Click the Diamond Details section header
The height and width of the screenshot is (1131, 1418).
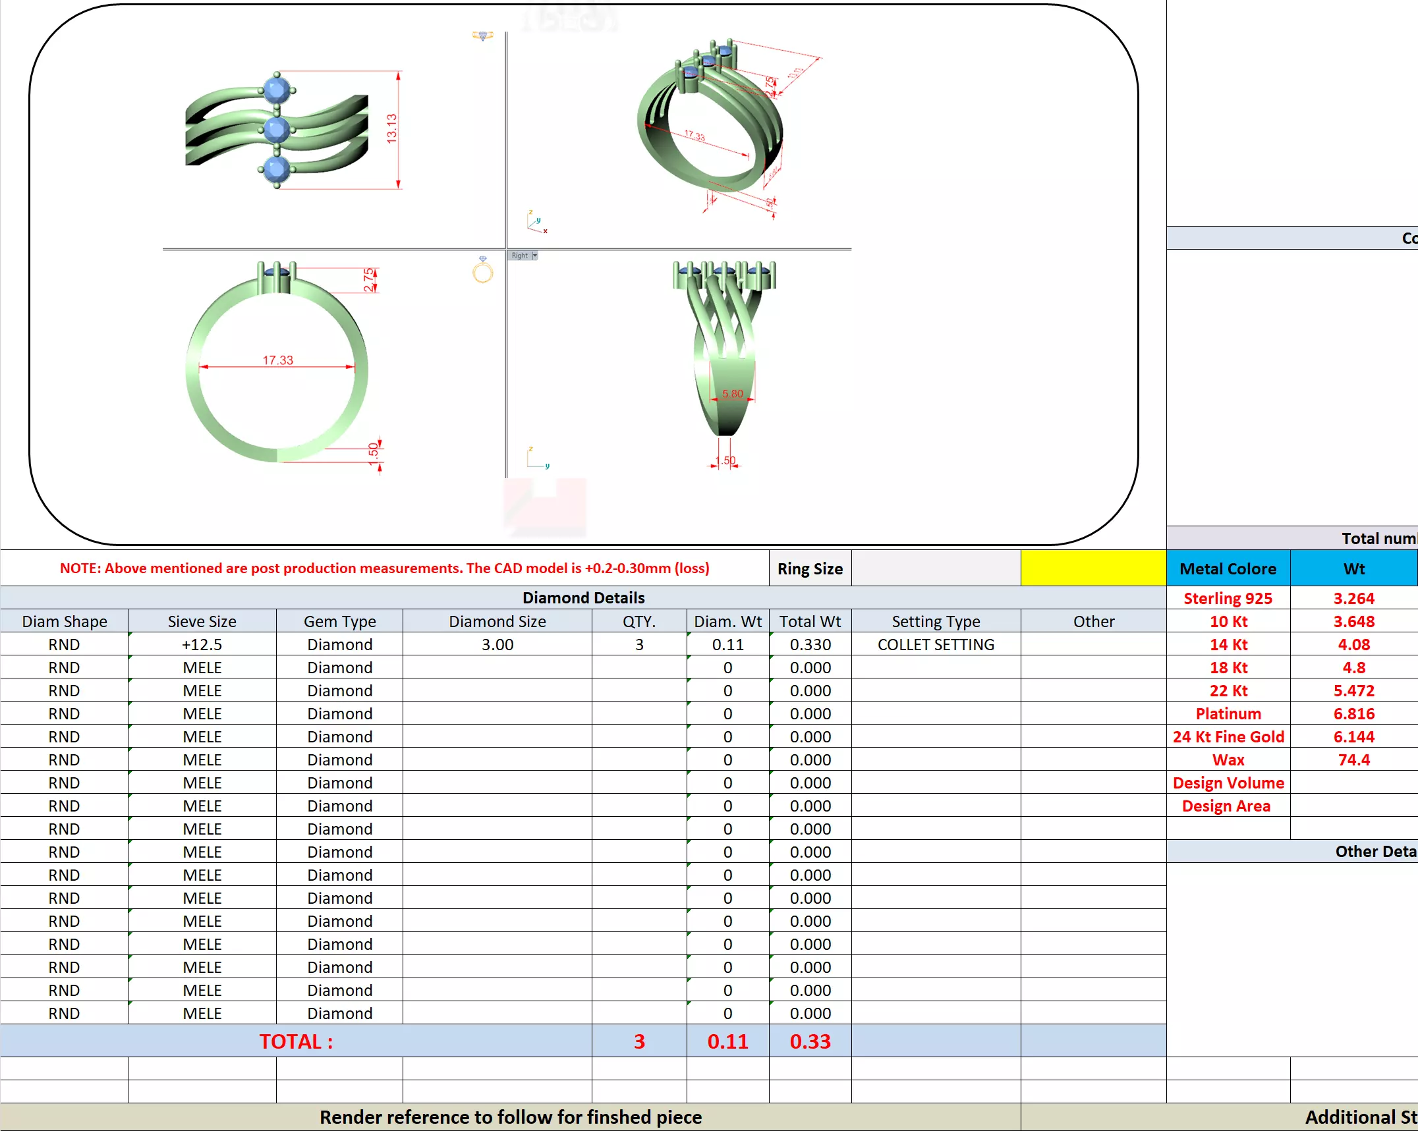(583, 597)
